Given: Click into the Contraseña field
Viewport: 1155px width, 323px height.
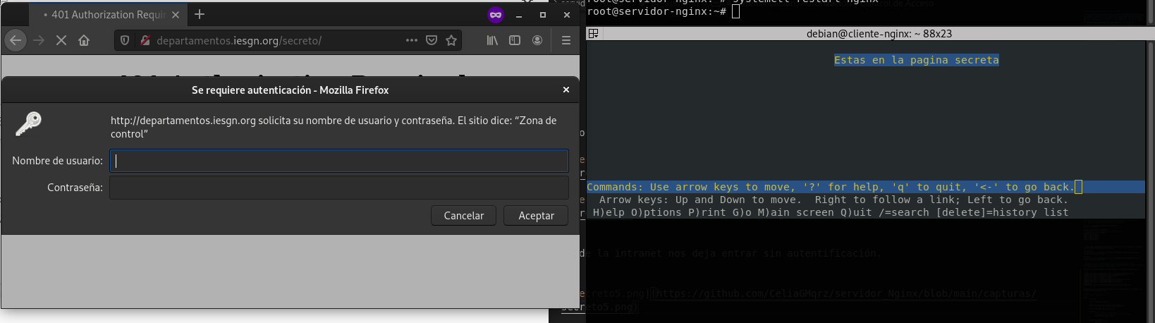Looking at the screenshot, I should [x=338, y=188].
